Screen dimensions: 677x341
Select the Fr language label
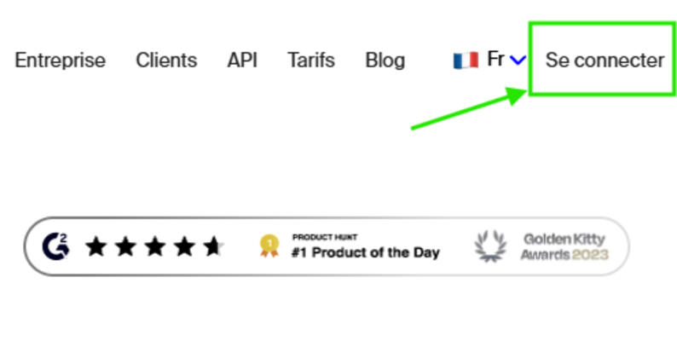[495, 60]
